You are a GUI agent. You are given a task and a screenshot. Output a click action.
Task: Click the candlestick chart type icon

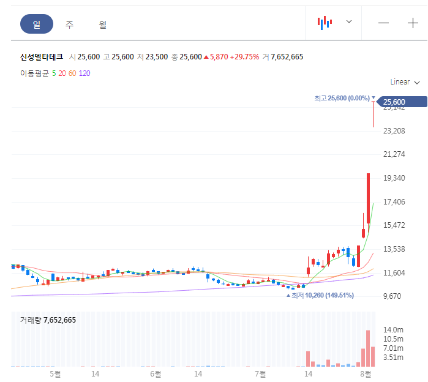pos(325,23)
